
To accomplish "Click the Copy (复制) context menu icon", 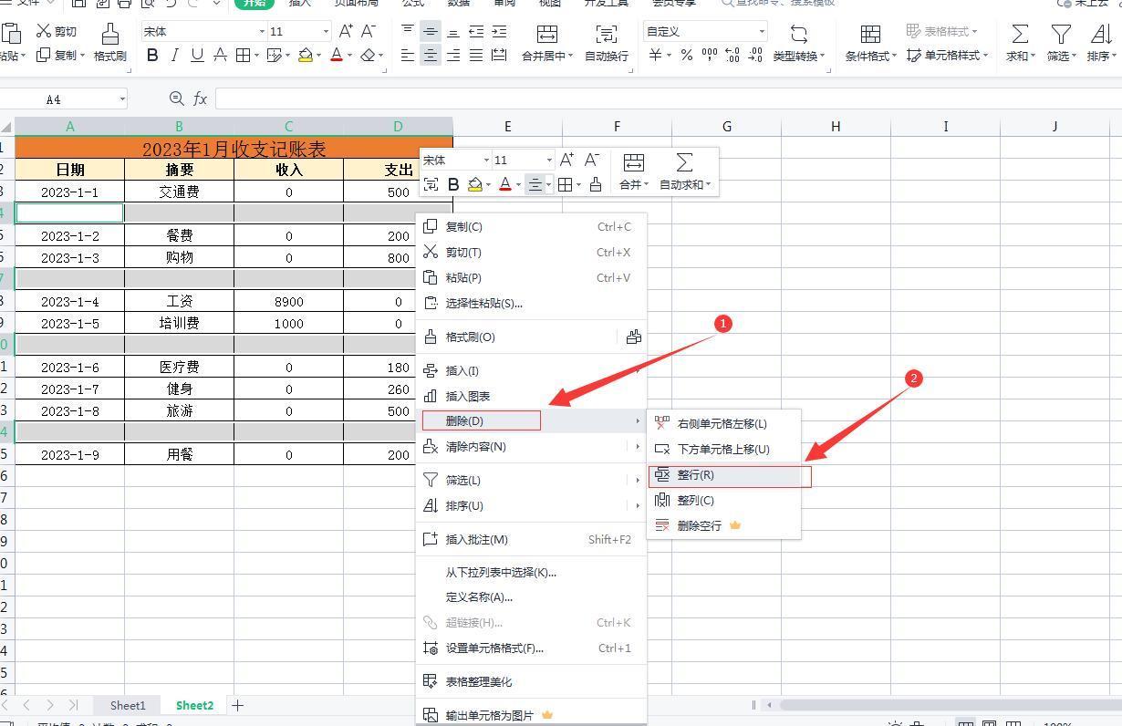I will [x=431, y=226].
